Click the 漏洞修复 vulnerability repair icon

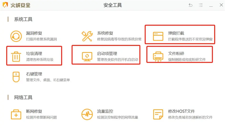[x=16, y=36]
